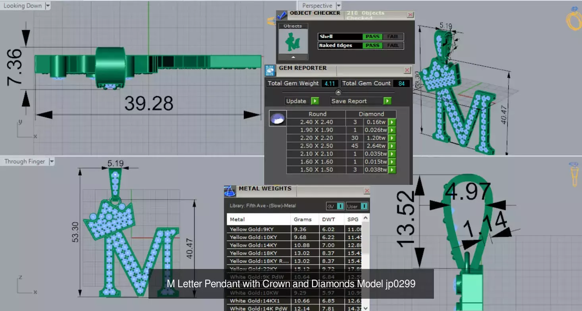Click the 1.20tw diamond weight cell
This screenshot has height=311, width=582.
(x=376, y=138)
